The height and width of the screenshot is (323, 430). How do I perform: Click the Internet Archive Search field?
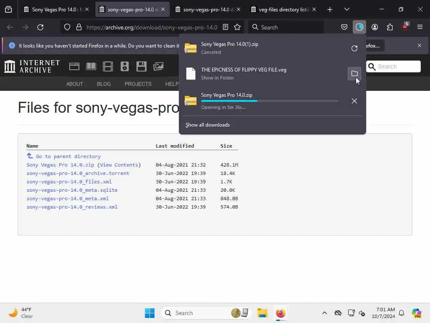point(393,66)
